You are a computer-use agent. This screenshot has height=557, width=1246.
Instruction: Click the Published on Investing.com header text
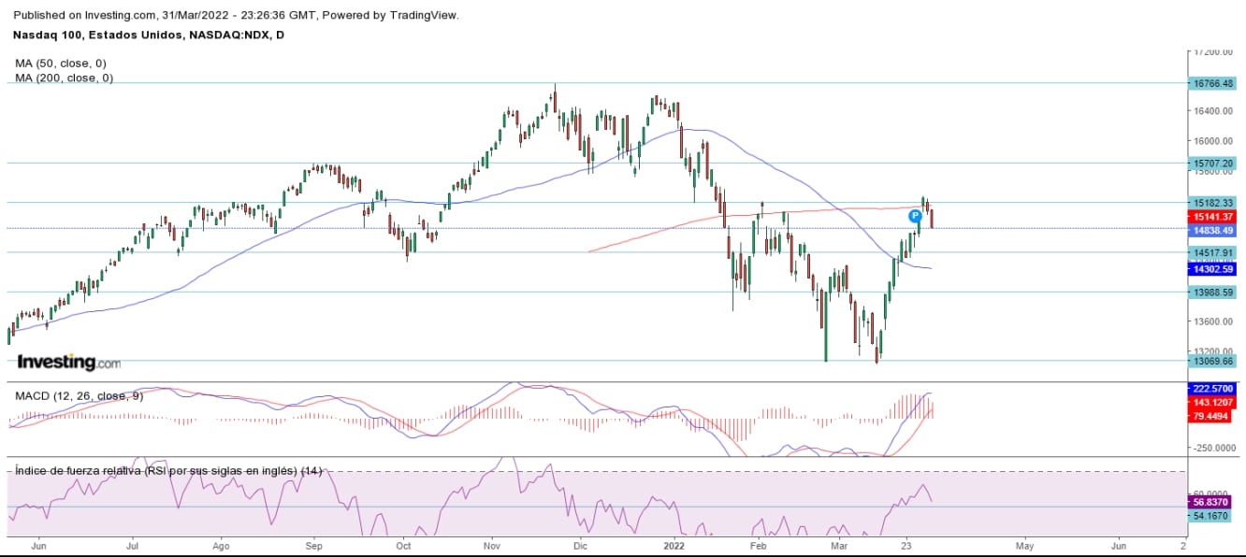[237, 16]
